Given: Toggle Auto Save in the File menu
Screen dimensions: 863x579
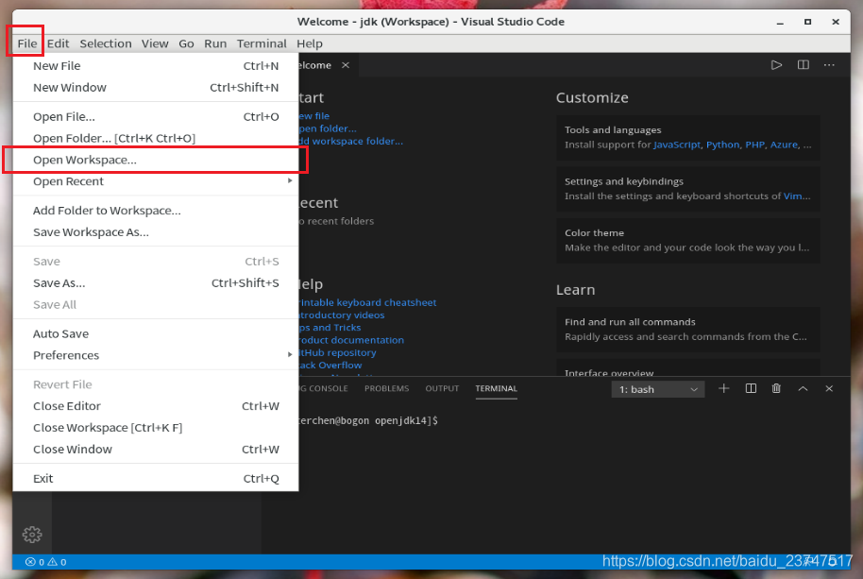Looking at the screenshot, I should pos(156,333).
